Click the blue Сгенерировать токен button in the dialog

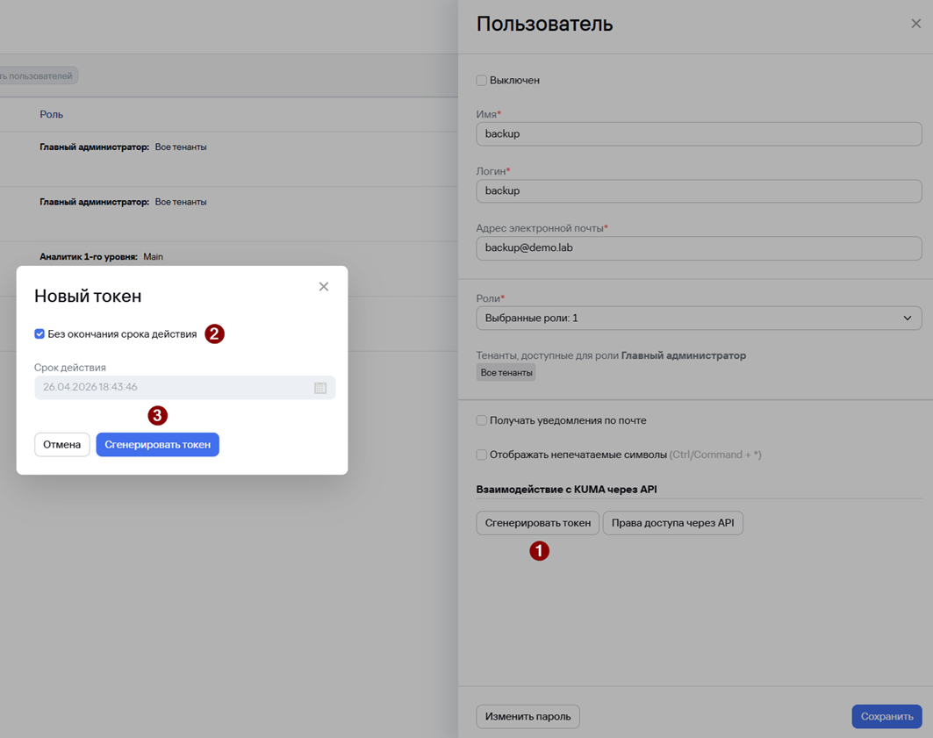[158, 445]
